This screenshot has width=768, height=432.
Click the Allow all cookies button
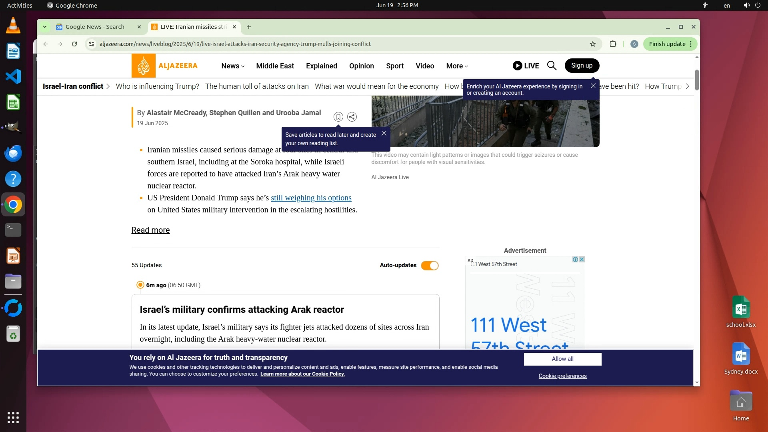tap(562, 359)
